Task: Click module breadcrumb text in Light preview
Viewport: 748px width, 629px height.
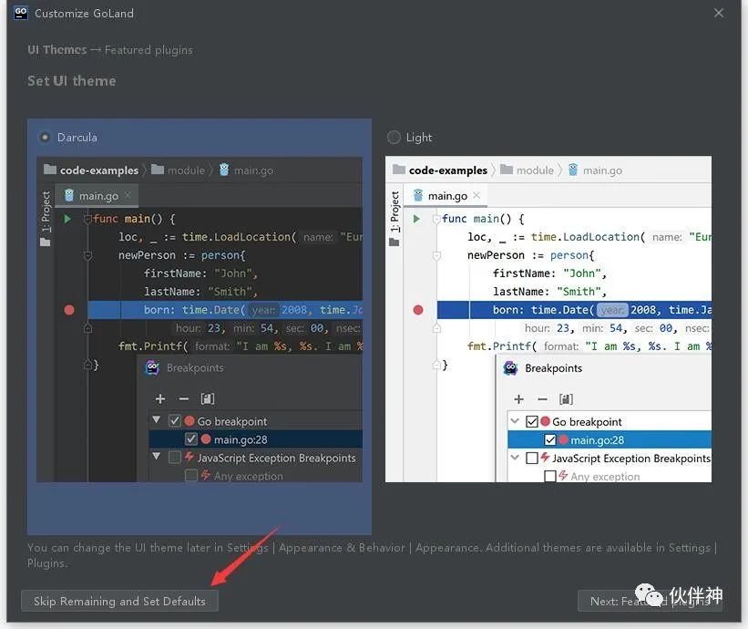Action: click(x=535, y=170)
